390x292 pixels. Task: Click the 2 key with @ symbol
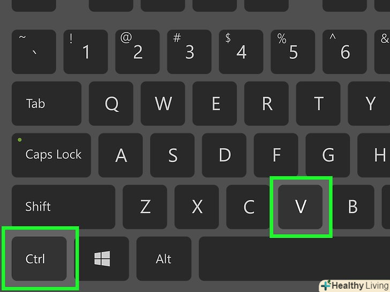[x=138, y=52]
